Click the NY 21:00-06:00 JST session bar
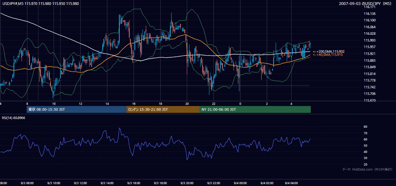 click(255, 109)
